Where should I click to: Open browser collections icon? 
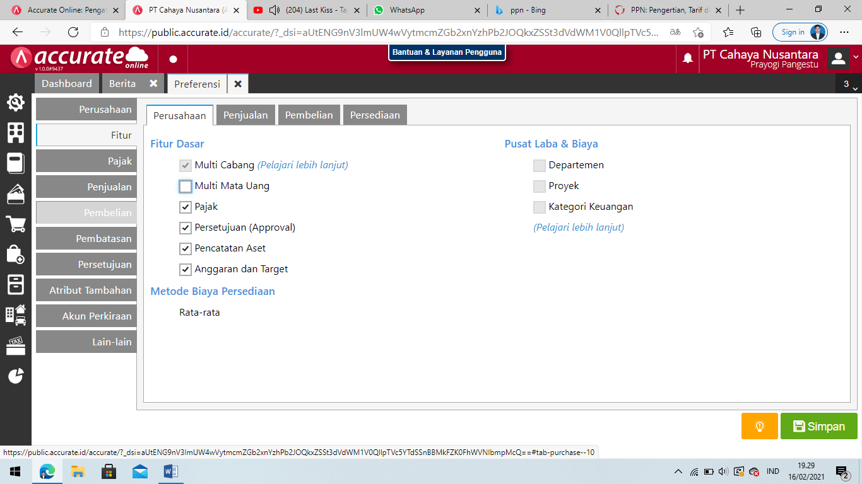pos(756,32)
